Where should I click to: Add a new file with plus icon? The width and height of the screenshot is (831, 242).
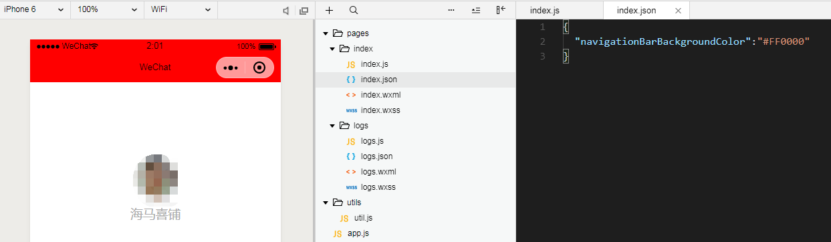click(329, 11)
